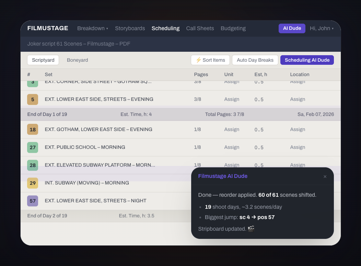Select the green badge for scene 27
Screen dimensions: 361x266
click(x=33, y=147)
